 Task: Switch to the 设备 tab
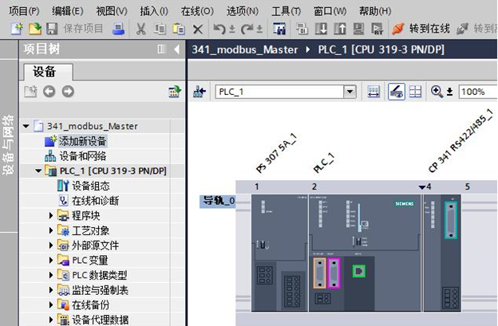pos(45,72)
